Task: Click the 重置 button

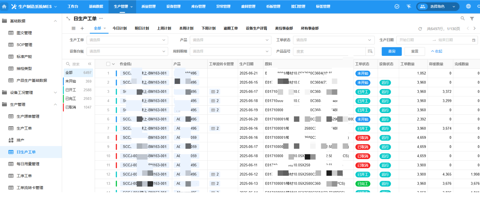Action: [x=414, y=51]
